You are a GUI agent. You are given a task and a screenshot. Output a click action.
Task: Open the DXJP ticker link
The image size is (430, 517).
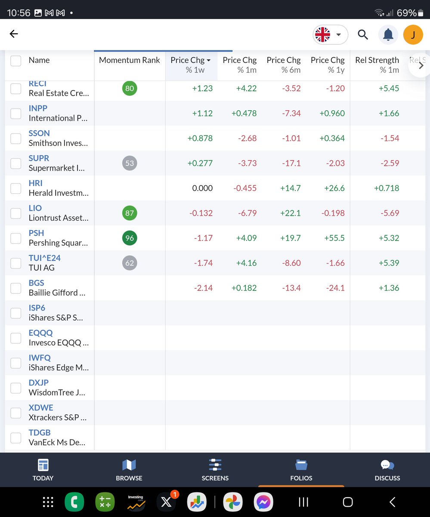[38, 383]
